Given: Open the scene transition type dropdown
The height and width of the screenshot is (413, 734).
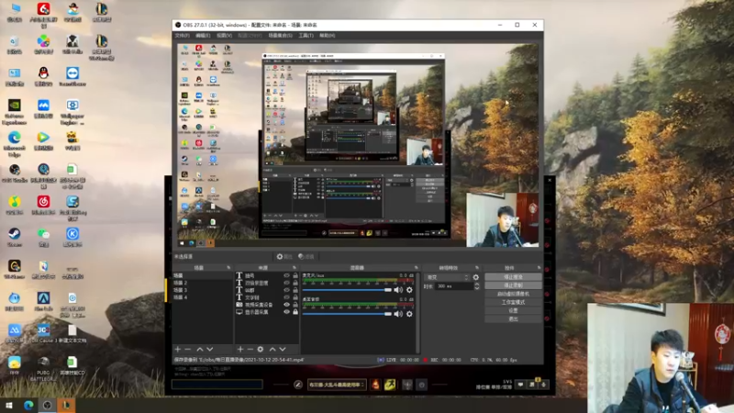Looking at the screenshot, I should pos(447,277).
